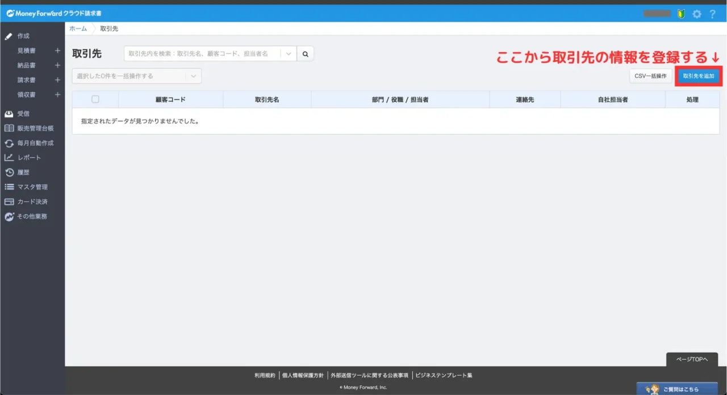Select 毎月自動作成 from sidebar
Image resolution: width=727 pixels, height=395 pixels.
(35, 143)
